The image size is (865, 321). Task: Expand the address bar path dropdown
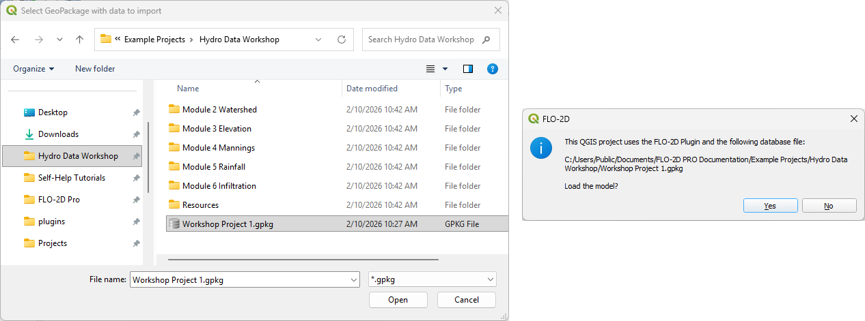pyautogui.click(x=318, y=40)
